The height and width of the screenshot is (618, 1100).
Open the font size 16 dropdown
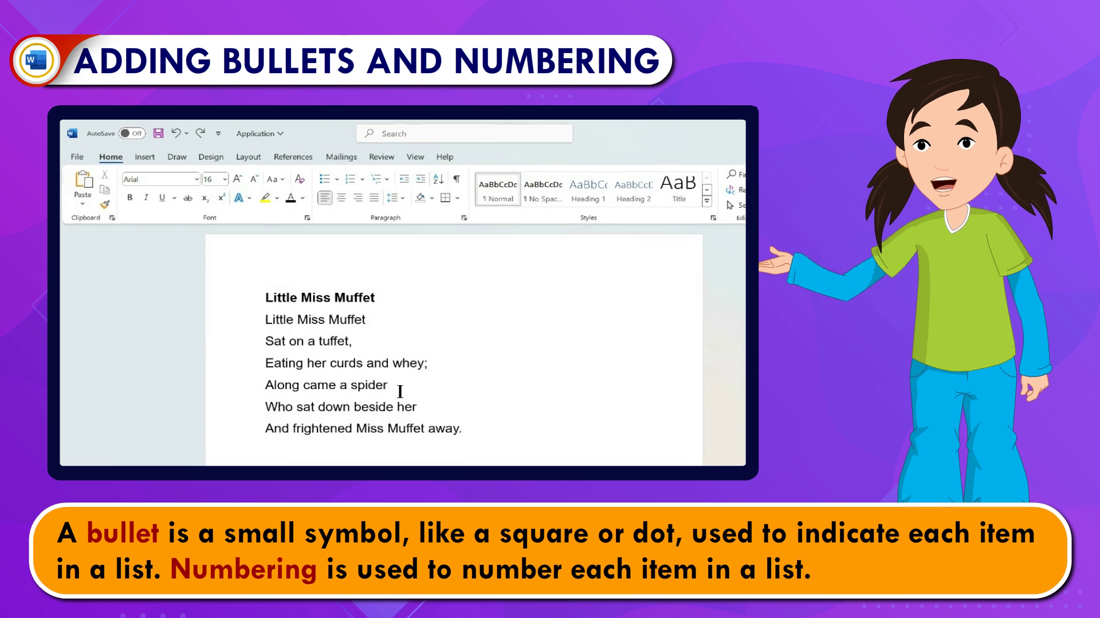[225, 179]
